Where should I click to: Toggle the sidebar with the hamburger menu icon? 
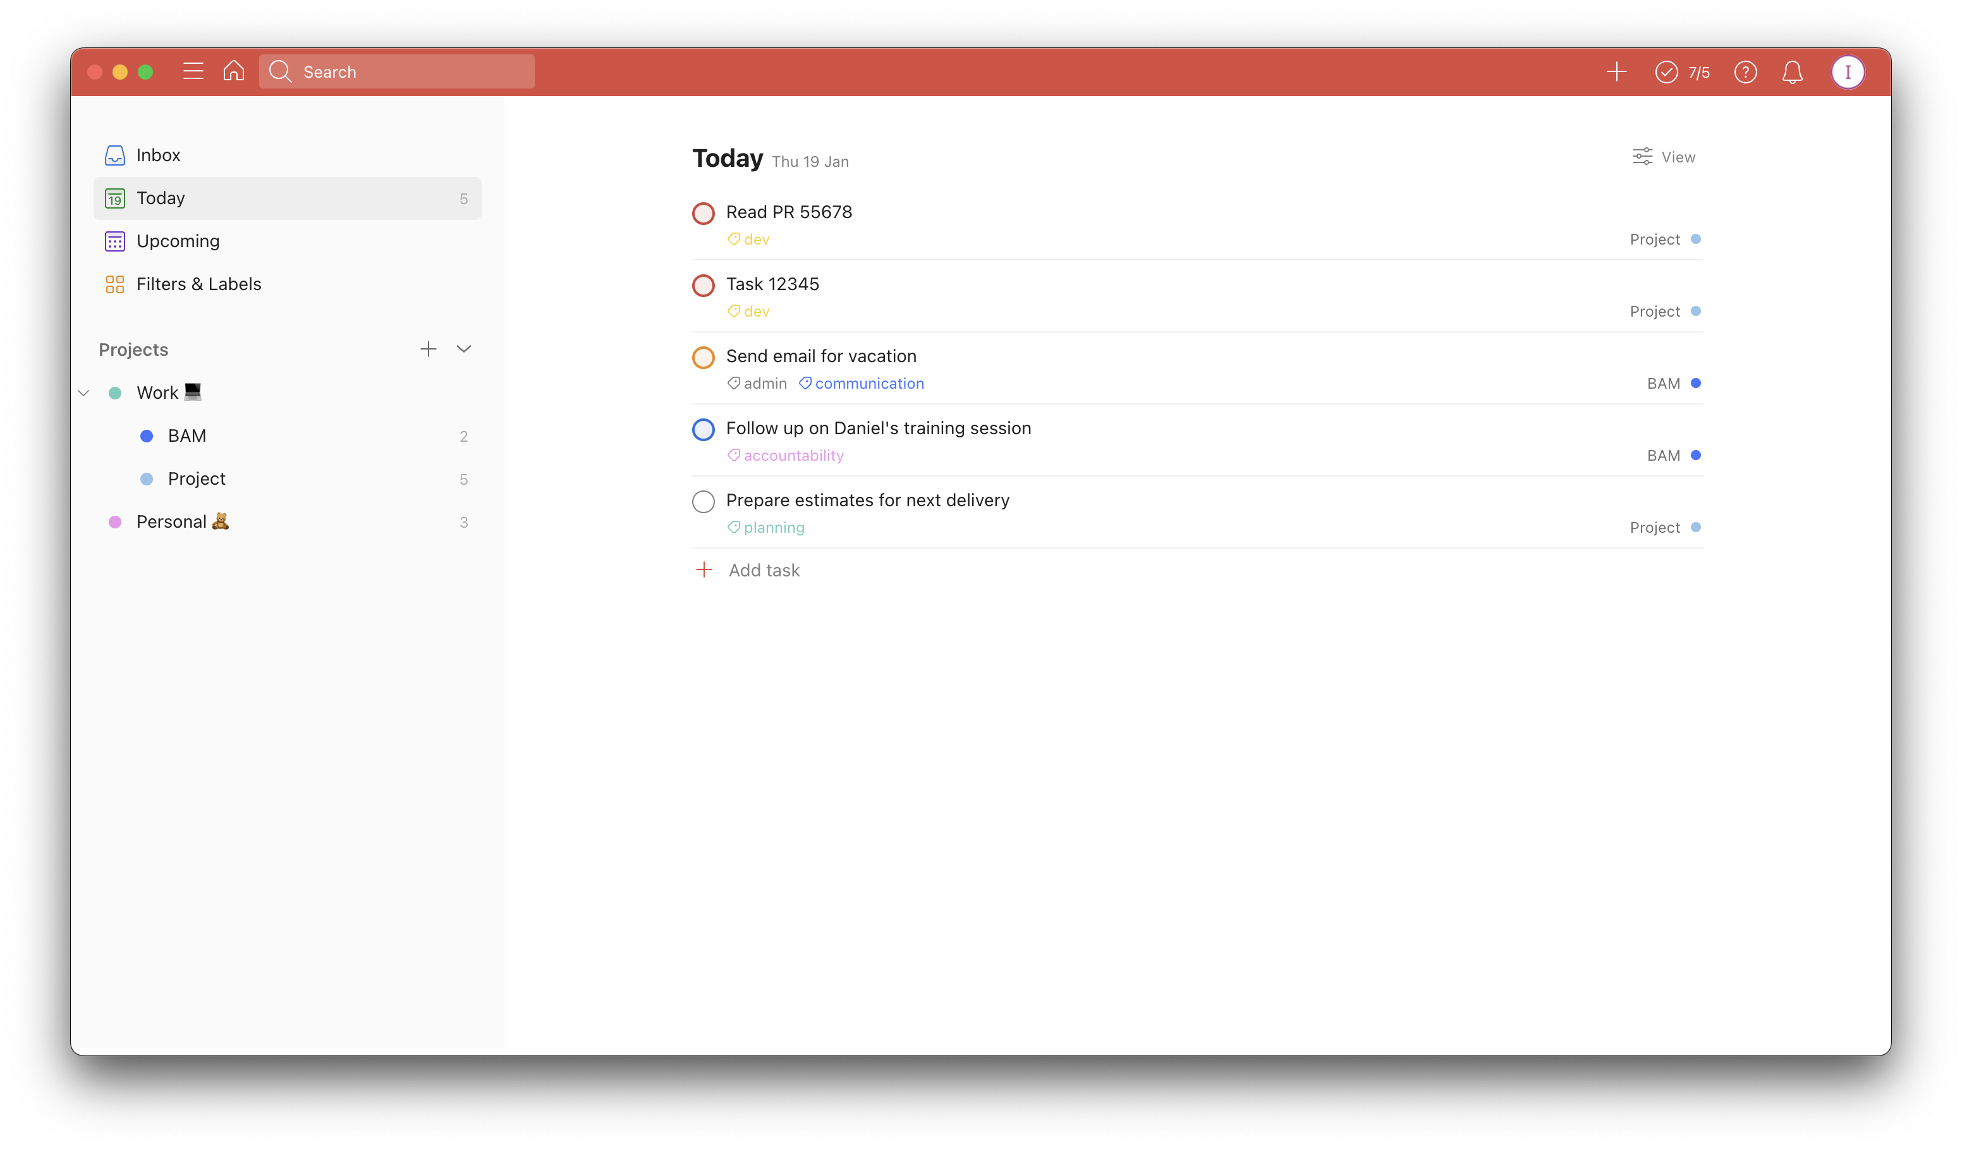[x=193, y=71]
